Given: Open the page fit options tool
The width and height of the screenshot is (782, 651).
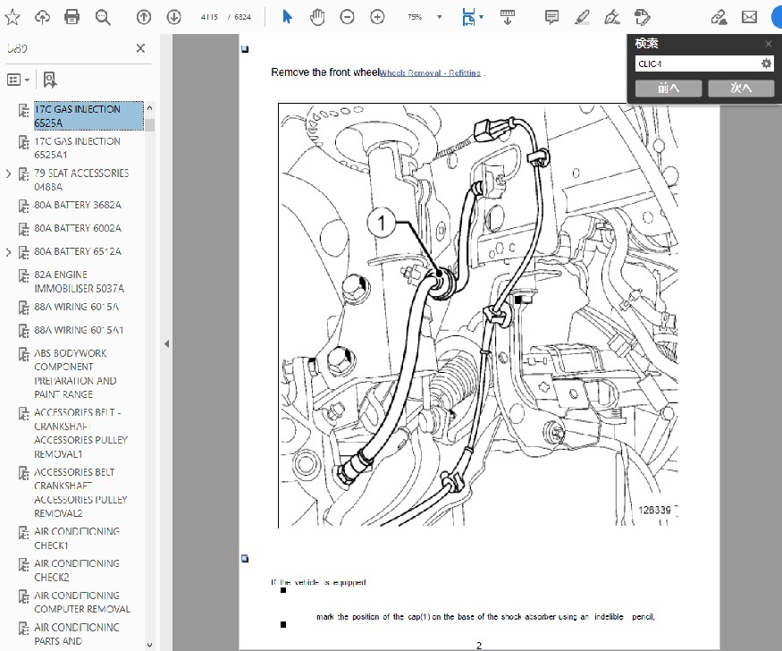Looking at the screenshot, I should 471,17.
